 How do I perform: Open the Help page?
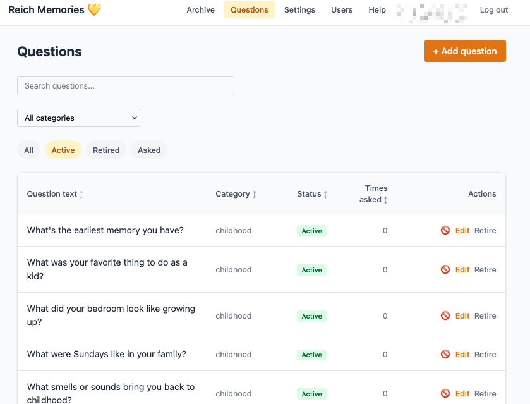[377, 10]
